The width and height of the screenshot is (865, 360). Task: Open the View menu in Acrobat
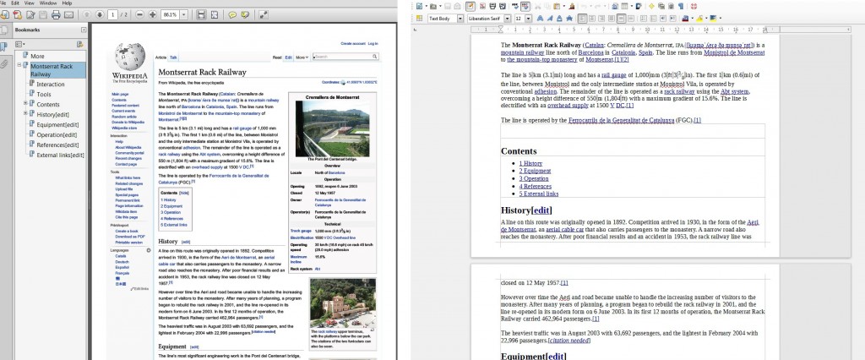pos(30,3)
